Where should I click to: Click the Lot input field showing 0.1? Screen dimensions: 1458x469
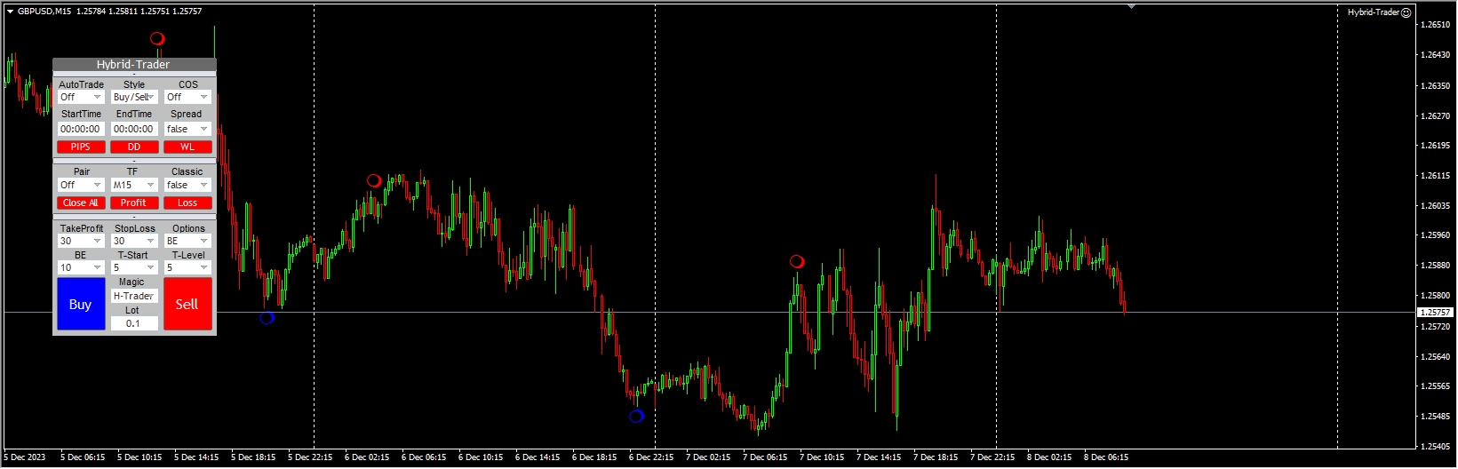point(134,323)
